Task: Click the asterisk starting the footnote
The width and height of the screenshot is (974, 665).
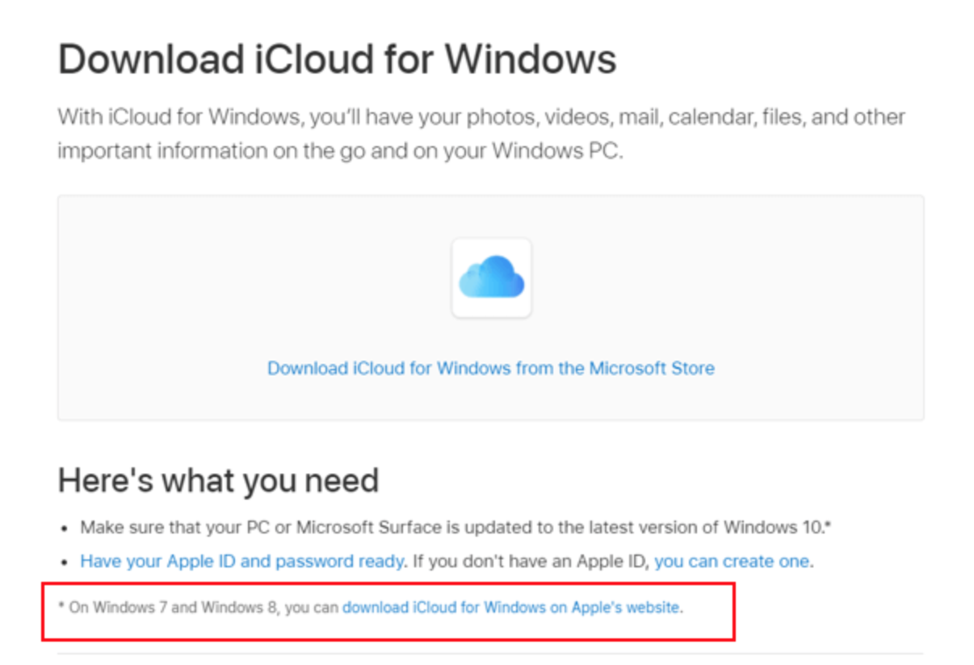Action: coord(61,607)
